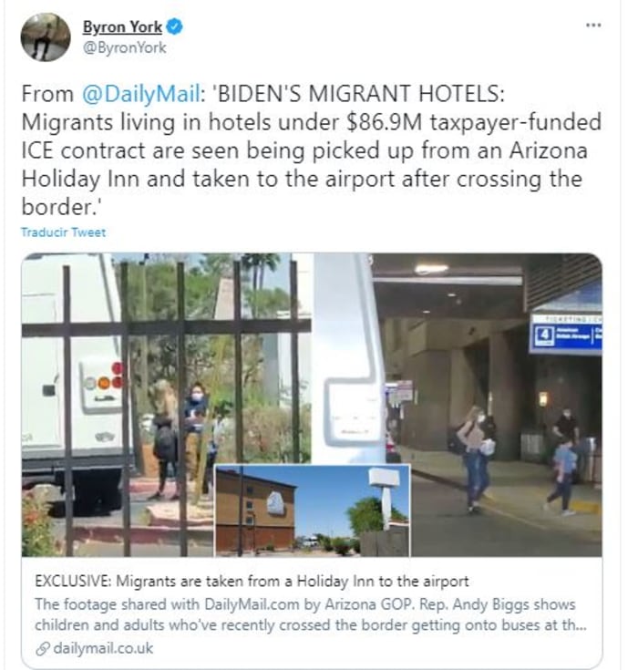Click the hotel sign in inset image
Screen dimensions: 638x670
[385, 495]
